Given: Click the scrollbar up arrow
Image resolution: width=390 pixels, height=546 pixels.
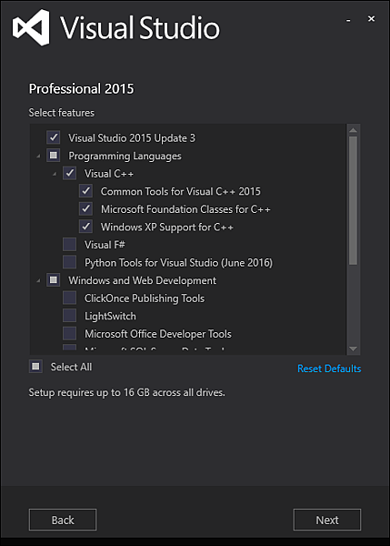Looking at the screenshot, I should click(353, 130).
